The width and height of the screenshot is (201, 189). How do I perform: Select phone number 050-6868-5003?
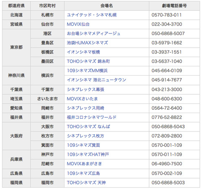[168, 183]
